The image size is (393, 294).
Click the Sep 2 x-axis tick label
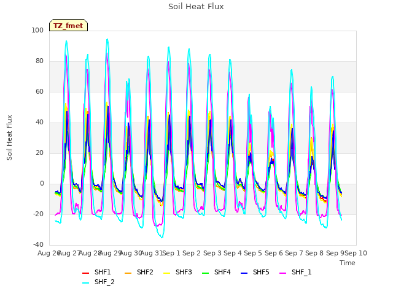pyautogui.click(x=192, y=253)
